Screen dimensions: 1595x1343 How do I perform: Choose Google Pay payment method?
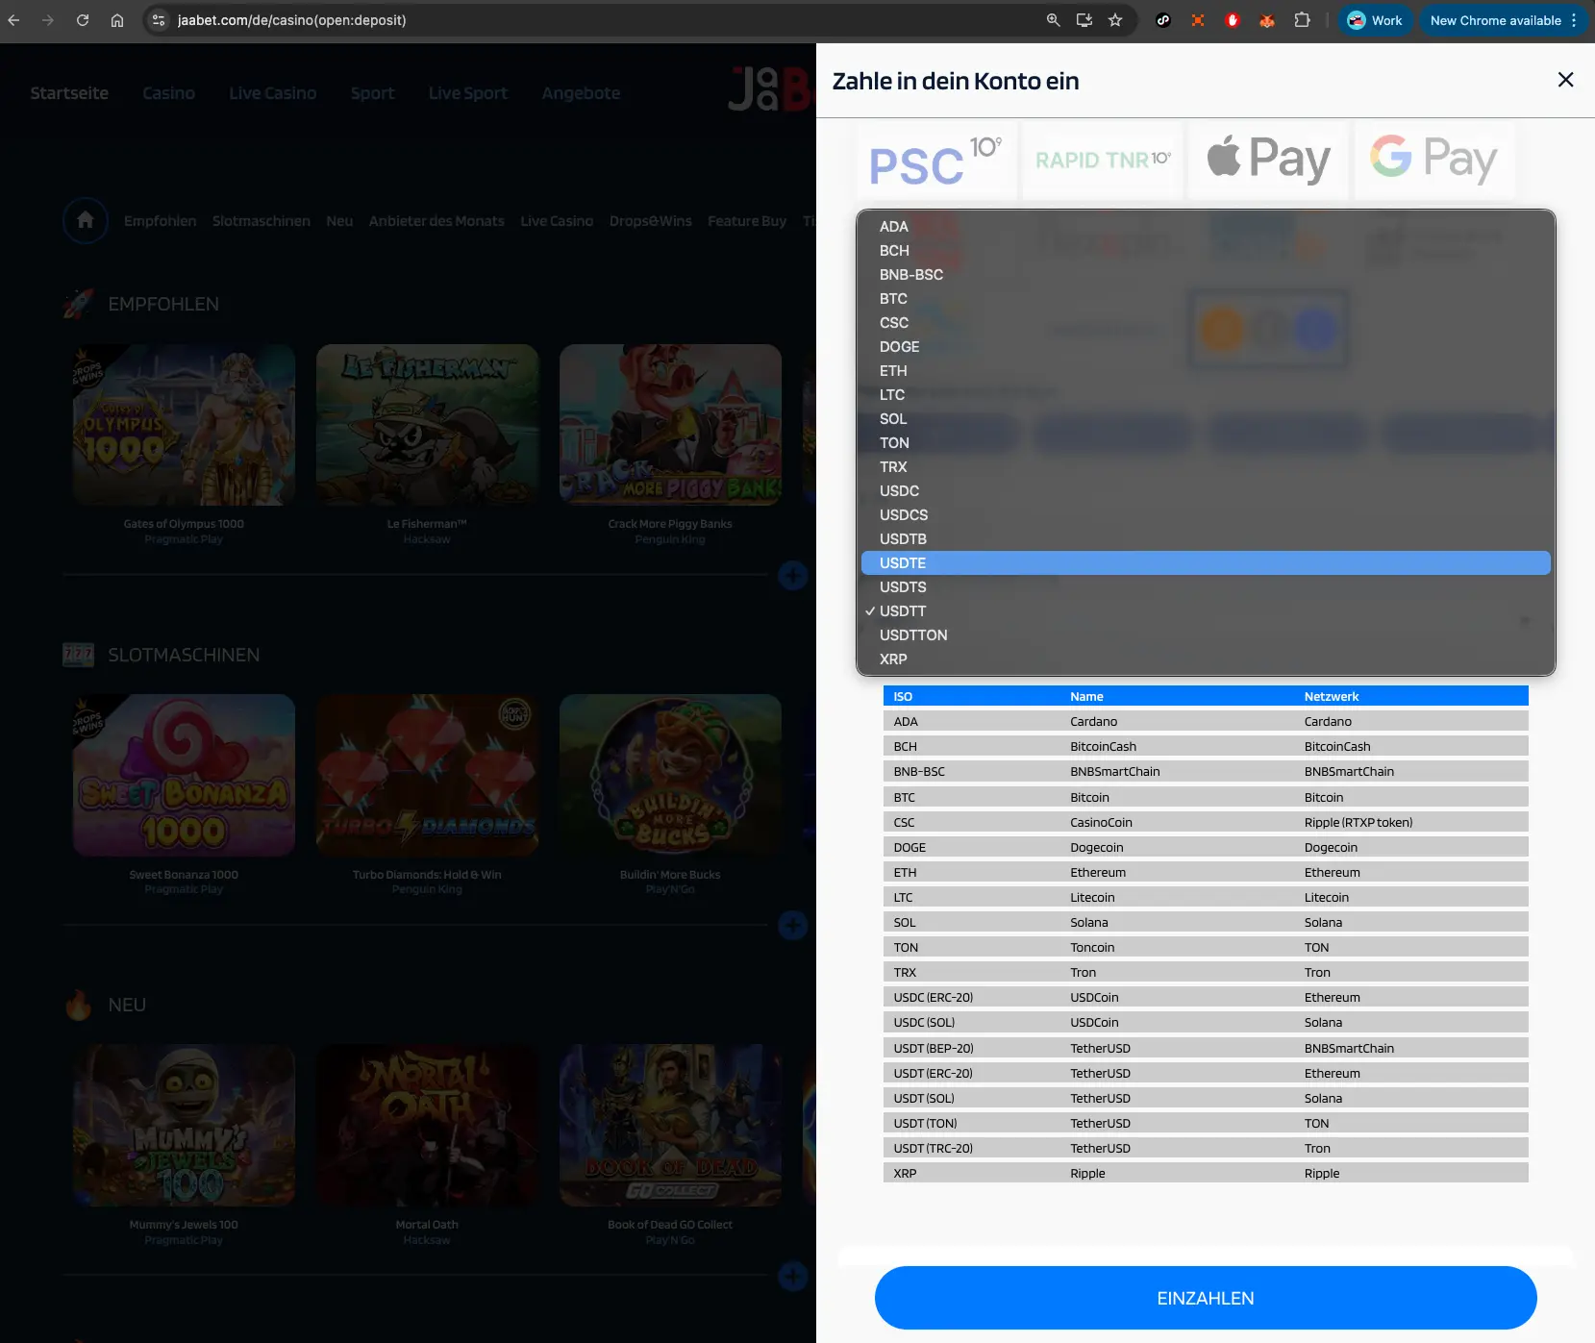tap(1434, 161)
